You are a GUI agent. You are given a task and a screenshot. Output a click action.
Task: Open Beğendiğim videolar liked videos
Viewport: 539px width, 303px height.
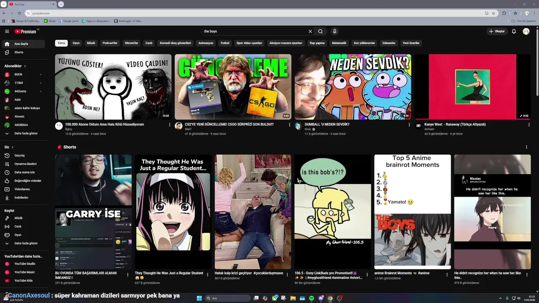point(24,181)
